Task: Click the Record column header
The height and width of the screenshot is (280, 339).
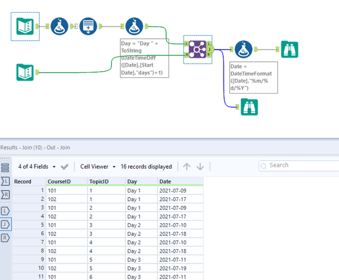Action: tap(29, 182)
